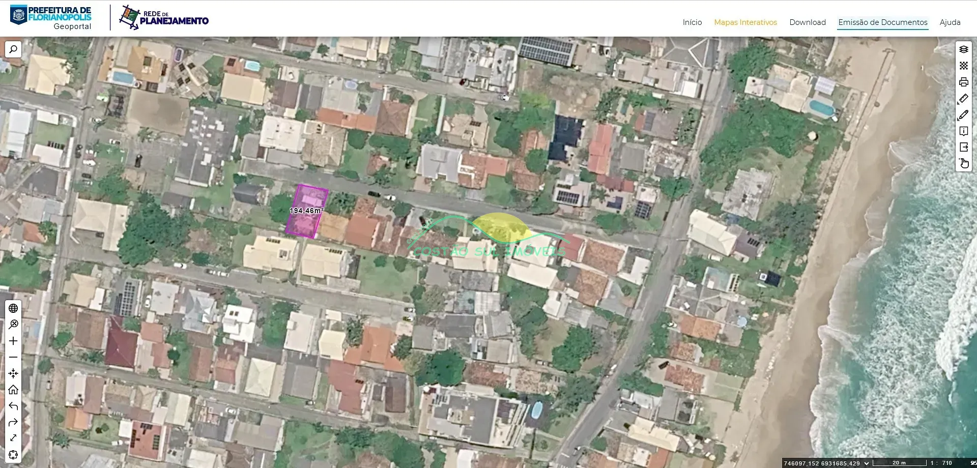Zoom out with the minus icon
This screenshot has height=468, width=977.
click(13, 357)
